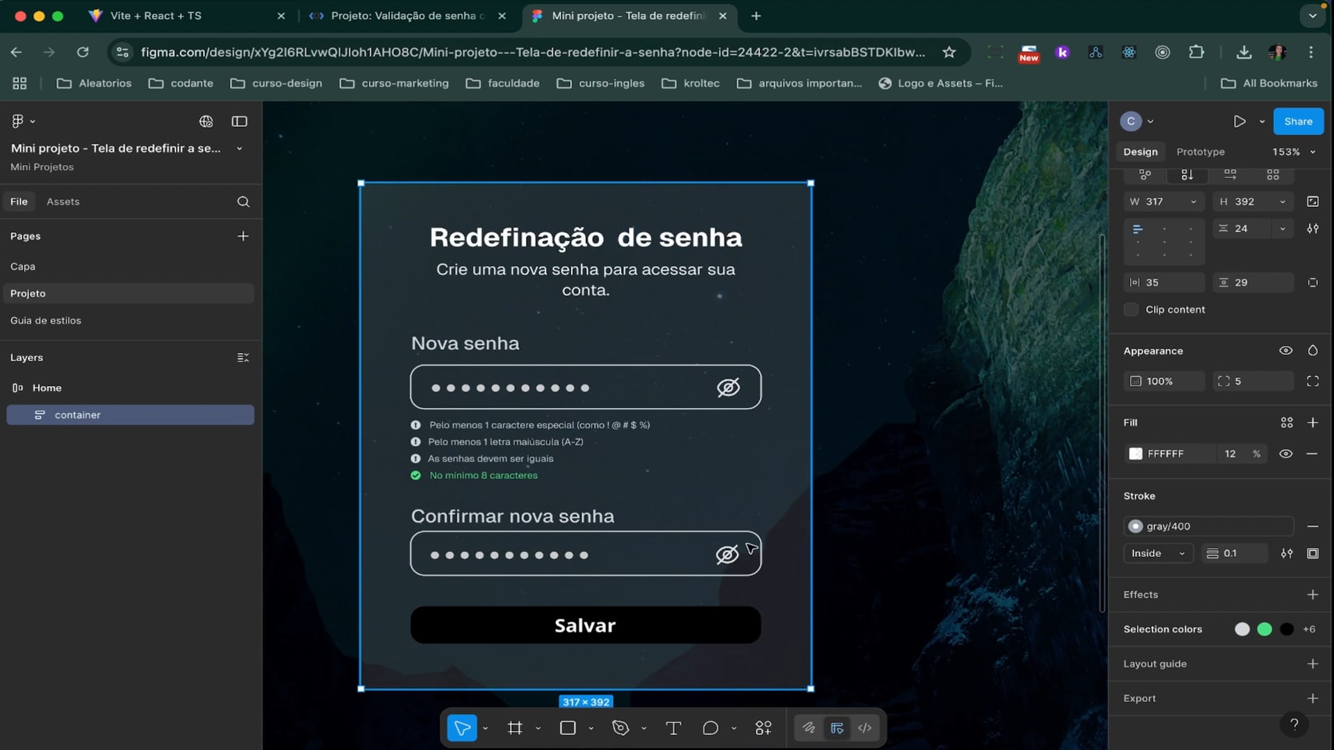The height and width of the screenshot is (750, 1334).
Task: Enable the Clip content checkbox
Action: pos(1131,310)
